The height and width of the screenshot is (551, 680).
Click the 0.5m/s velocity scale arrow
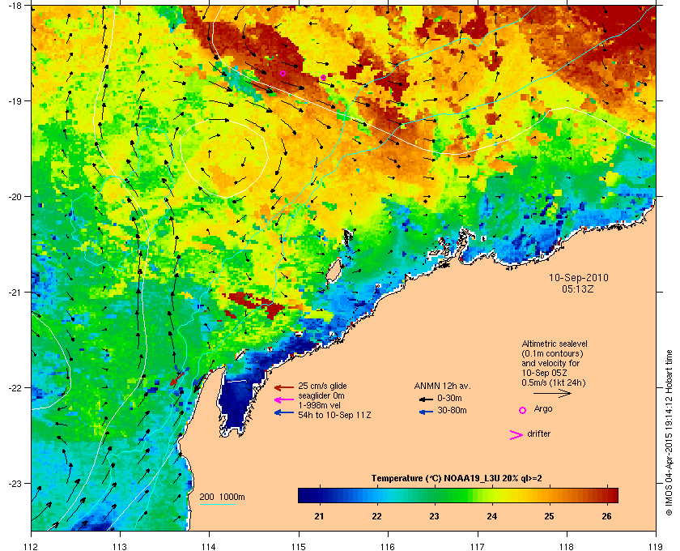552,394
